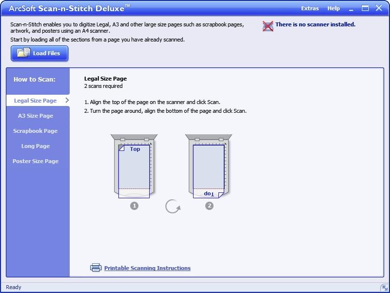Select the Legal Size Page tab

coord(35,101)
